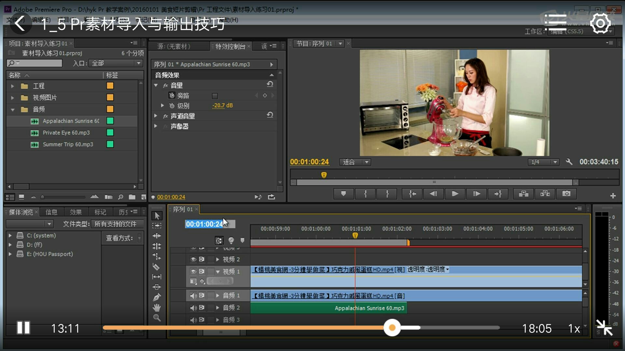Select the Slip tool
This screenshot has height=351, width=625.
[157, 277]
